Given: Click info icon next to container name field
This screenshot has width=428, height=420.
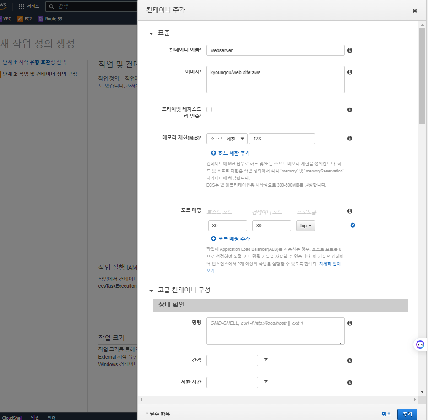Looking at the screenshot, I should pos(350,50).
